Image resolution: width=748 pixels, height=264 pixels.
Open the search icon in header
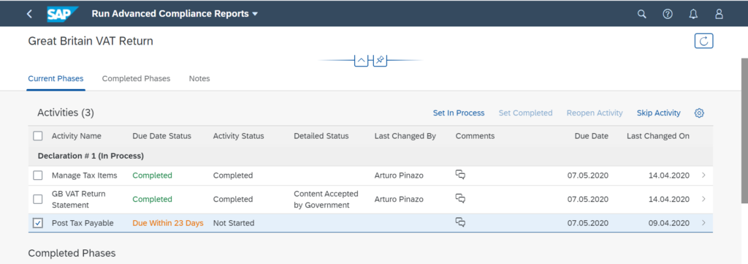pos(641,14)
